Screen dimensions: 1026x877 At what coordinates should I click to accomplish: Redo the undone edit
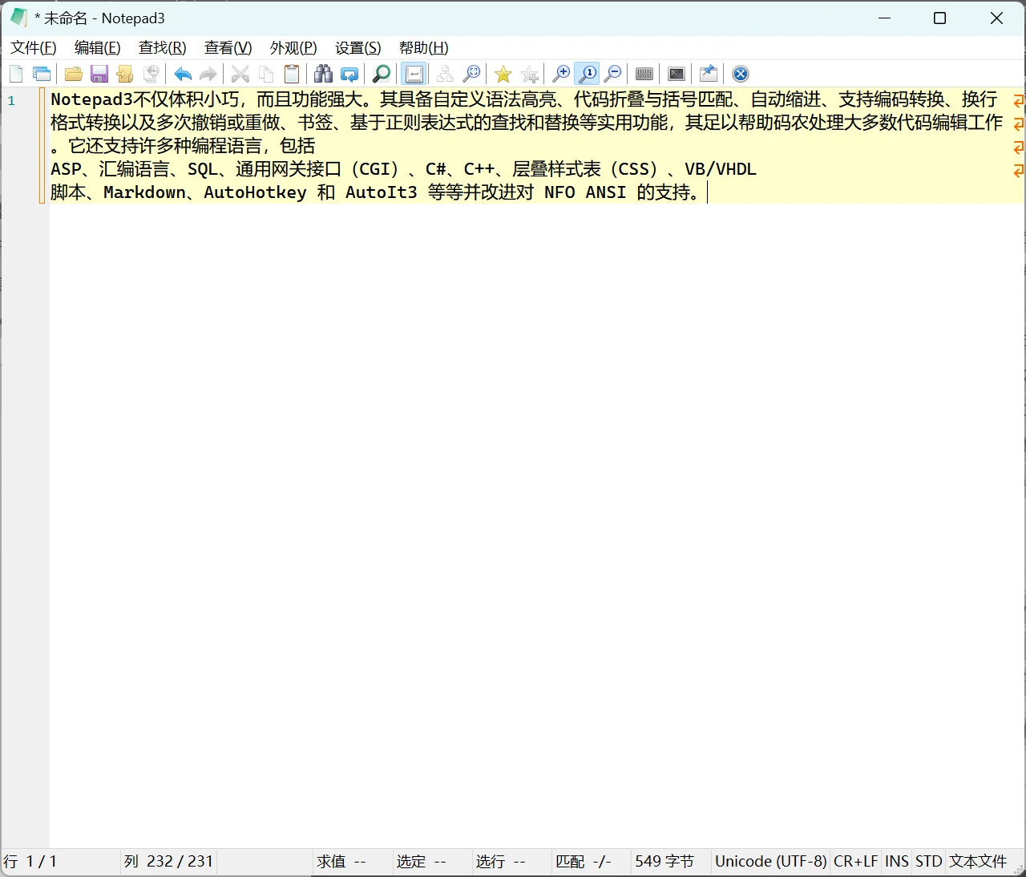coord(208,75)
